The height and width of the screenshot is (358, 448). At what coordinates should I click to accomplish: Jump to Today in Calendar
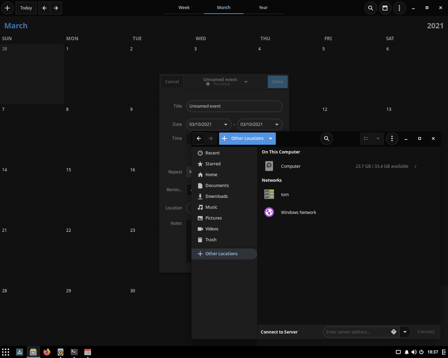26,8
